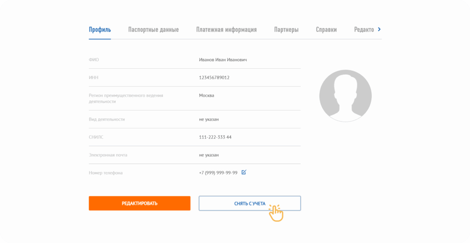Open the Платежная информация tab
This screenshot has height=243, width=470.
[x=226, y=30]
